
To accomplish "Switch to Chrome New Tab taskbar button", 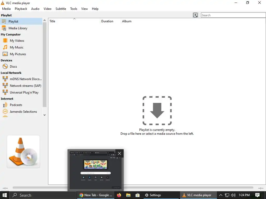I will (x=96, y=195).
